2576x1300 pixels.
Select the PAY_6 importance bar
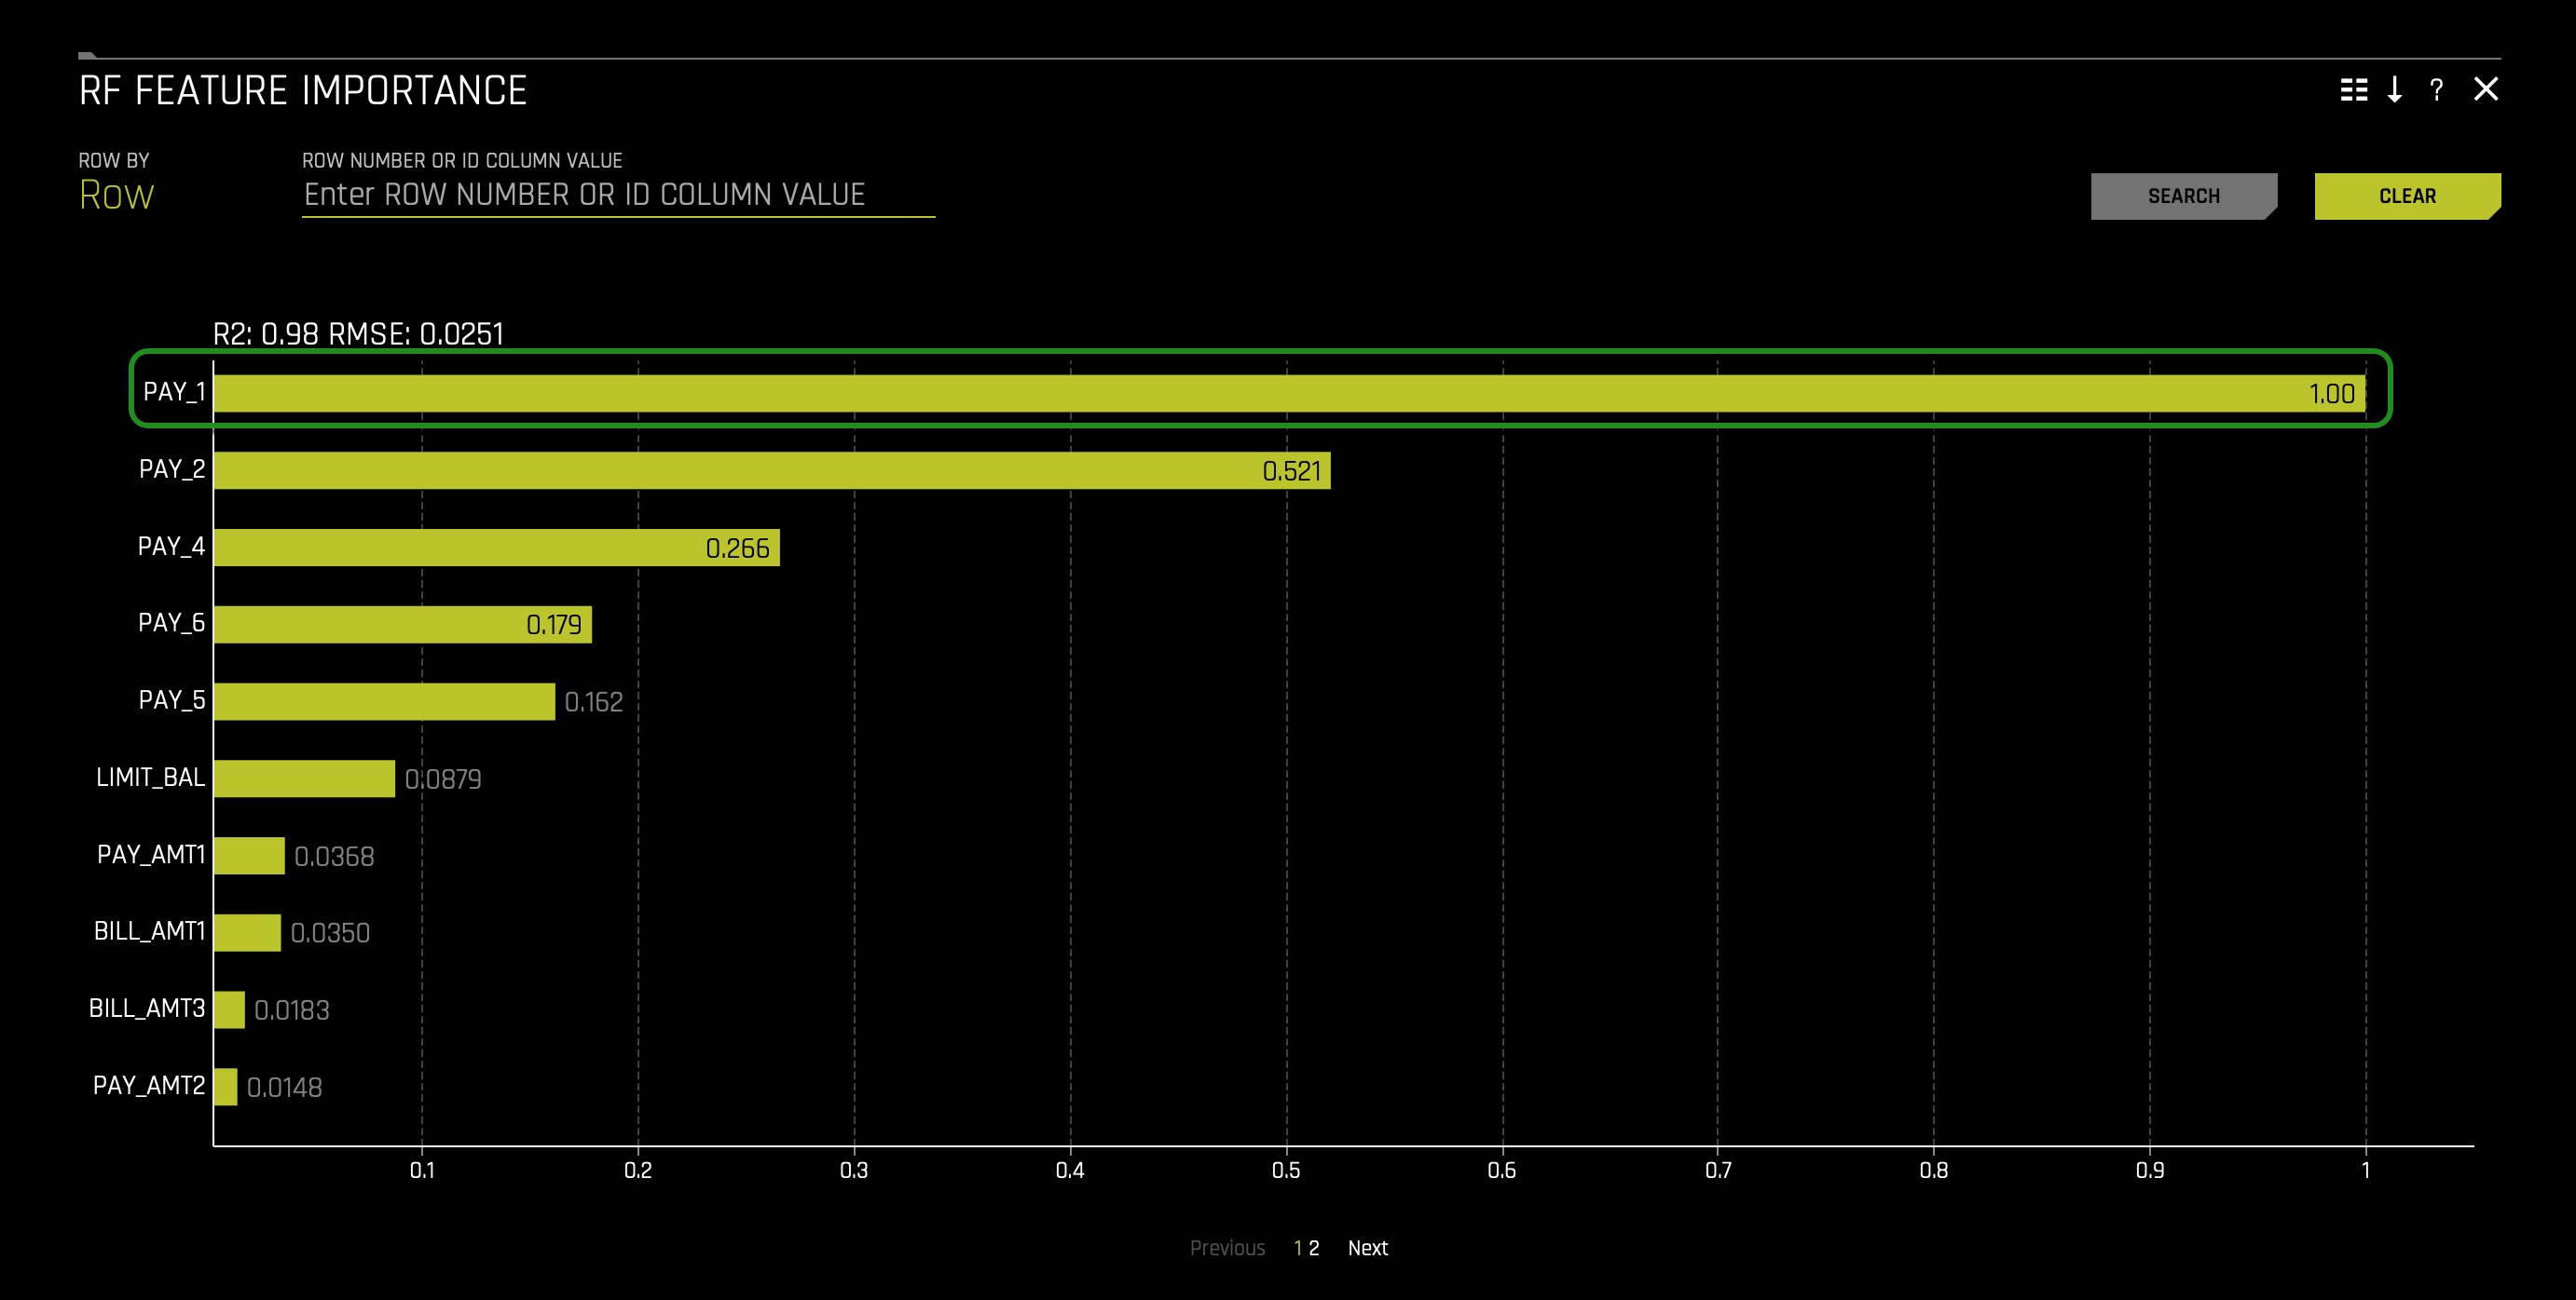click(x=403, y=625)
